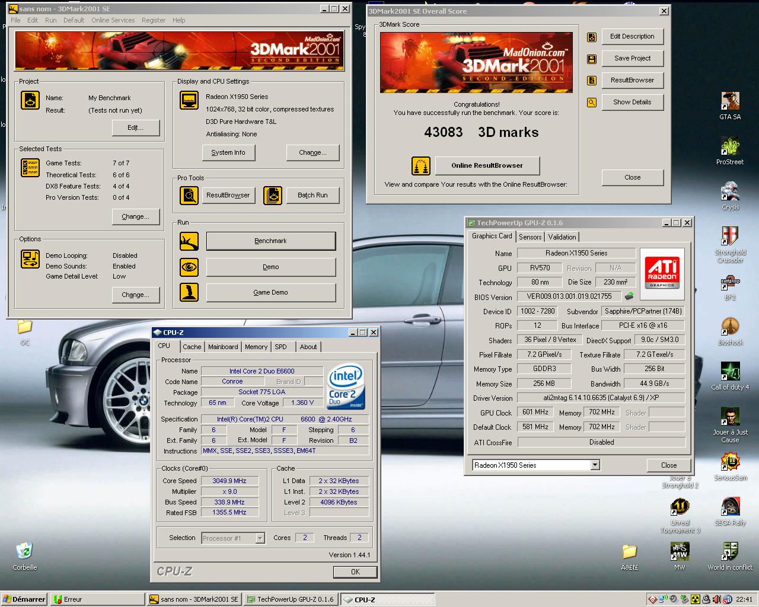Open the Run menu in 3DMark2001
Image resolution: width=759 pixels, height=607 pixels.
(x=51, y=20)
